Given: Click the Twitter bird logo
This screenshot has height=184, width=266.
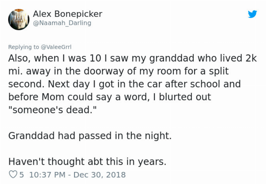Looking at the screenshot, I should click(x=253, y=14).
